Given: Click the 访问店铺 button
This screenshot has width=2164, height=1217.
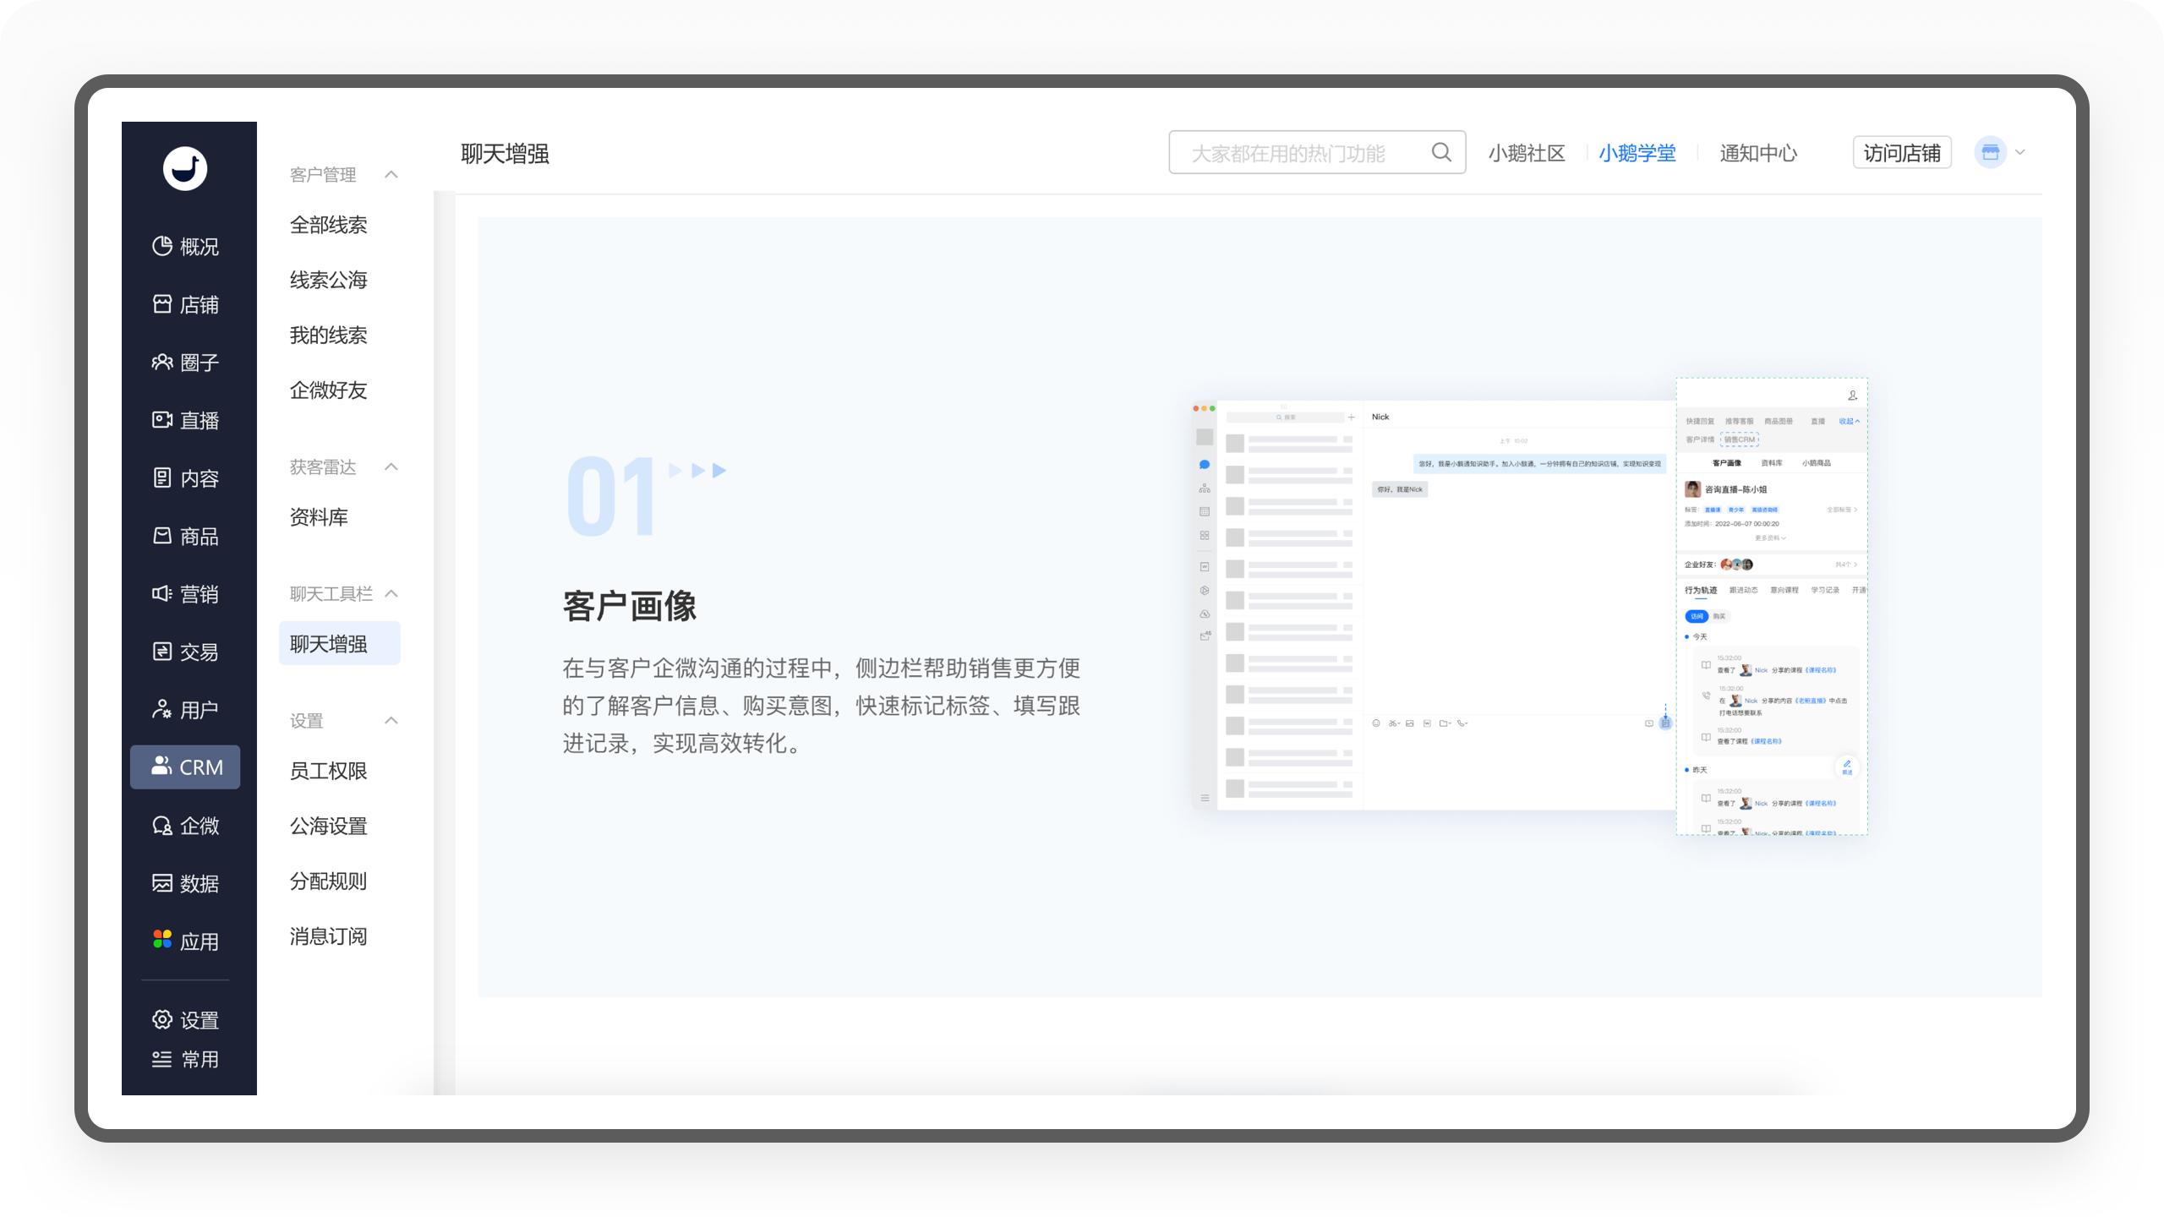Looking at the screenshot, I should pyautogui.click(x=1901, y=153).
